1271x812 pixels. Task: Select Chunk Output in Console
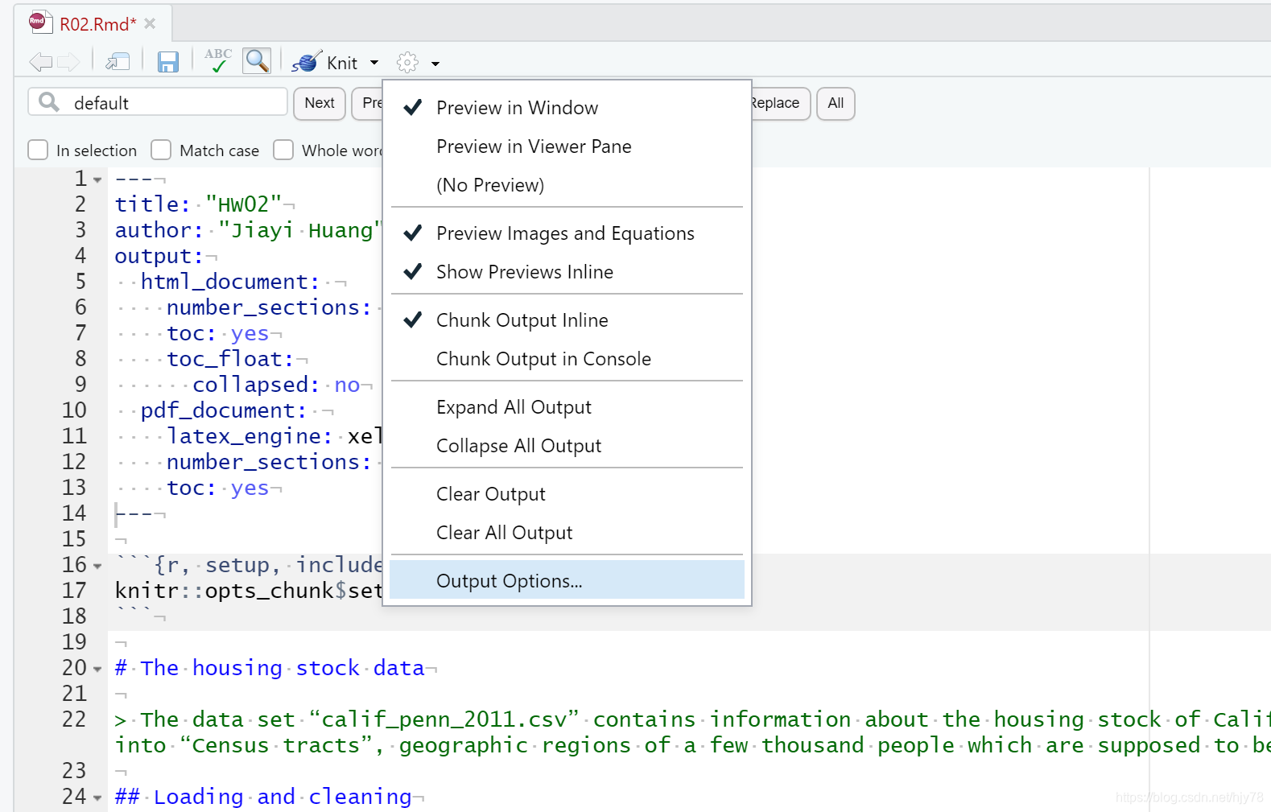coord(567,359)
